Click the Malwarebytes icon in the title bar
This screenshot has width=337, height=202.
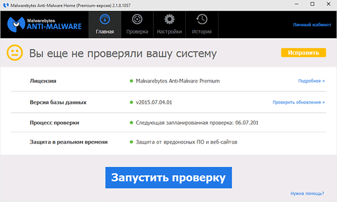pos(6,5)
